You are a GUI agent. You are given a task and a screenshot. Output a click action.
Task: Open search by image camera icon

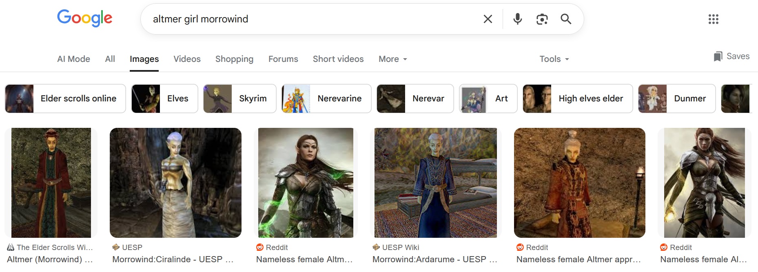(542, 19)
